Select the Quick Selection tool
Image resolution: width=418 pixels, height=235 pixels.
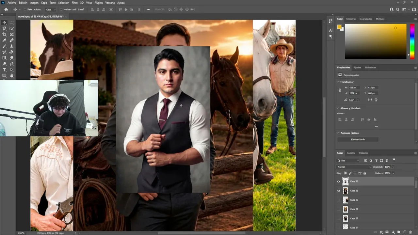click(x=12, y=28)
